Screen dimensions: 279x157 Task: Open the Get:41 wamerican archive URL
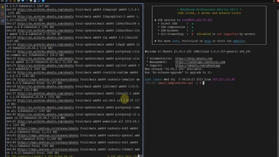tap(45, 121)
